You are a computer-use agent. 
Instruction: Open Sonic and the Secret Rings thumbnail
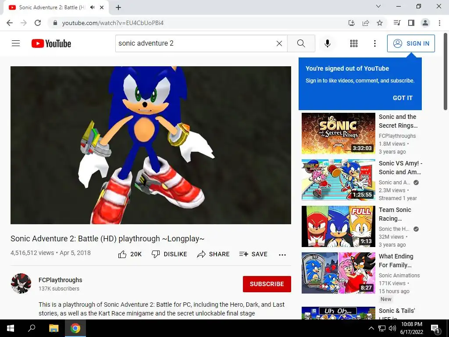[338, 133]
